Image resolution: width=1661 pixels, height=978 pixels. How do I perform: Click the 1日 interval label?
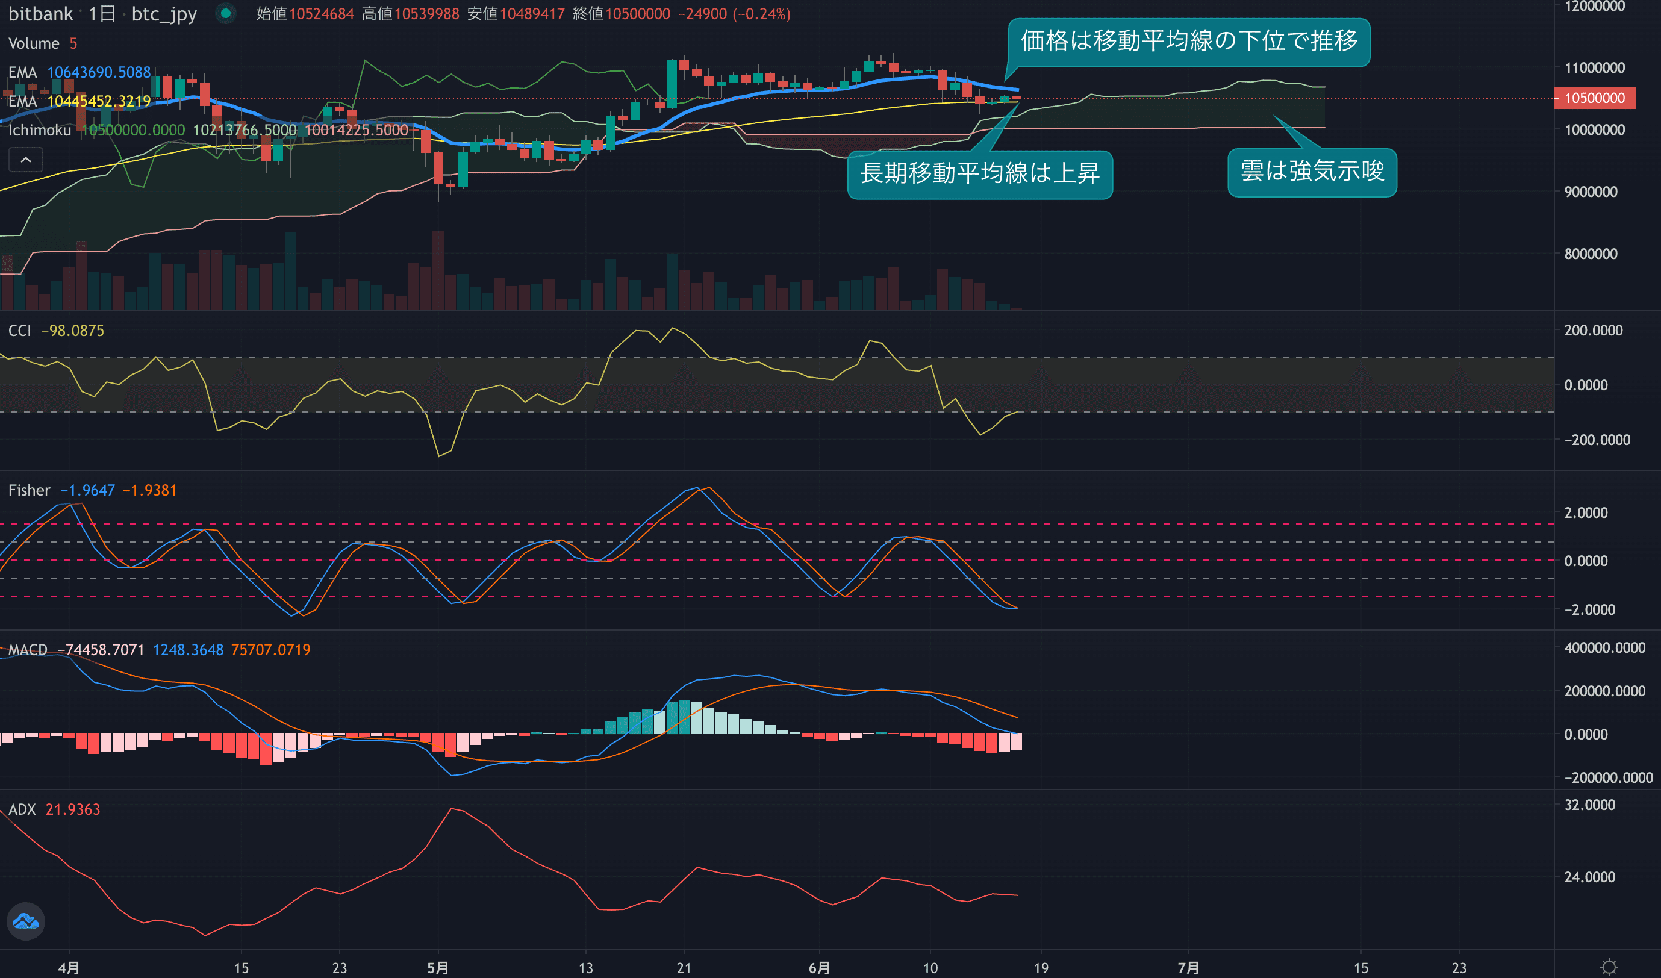pyautogui.click(x=102, y=14)
